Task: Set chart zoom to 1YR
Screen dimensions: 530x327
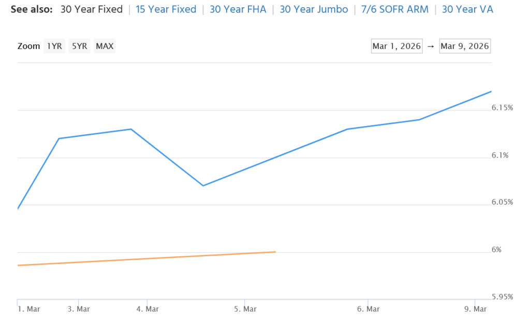Action: tap(54, 46)
